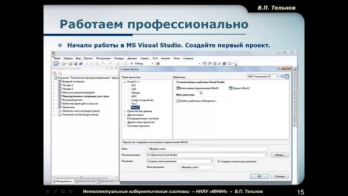Click the Обзор browse button
348x196 pixels.
point(279,155)
